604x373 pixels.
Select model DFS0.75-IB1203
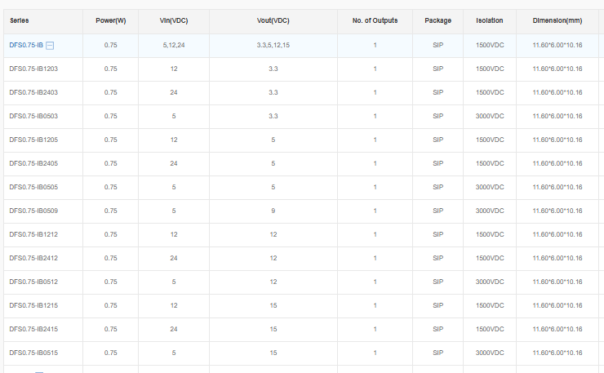tap(33, 69)
